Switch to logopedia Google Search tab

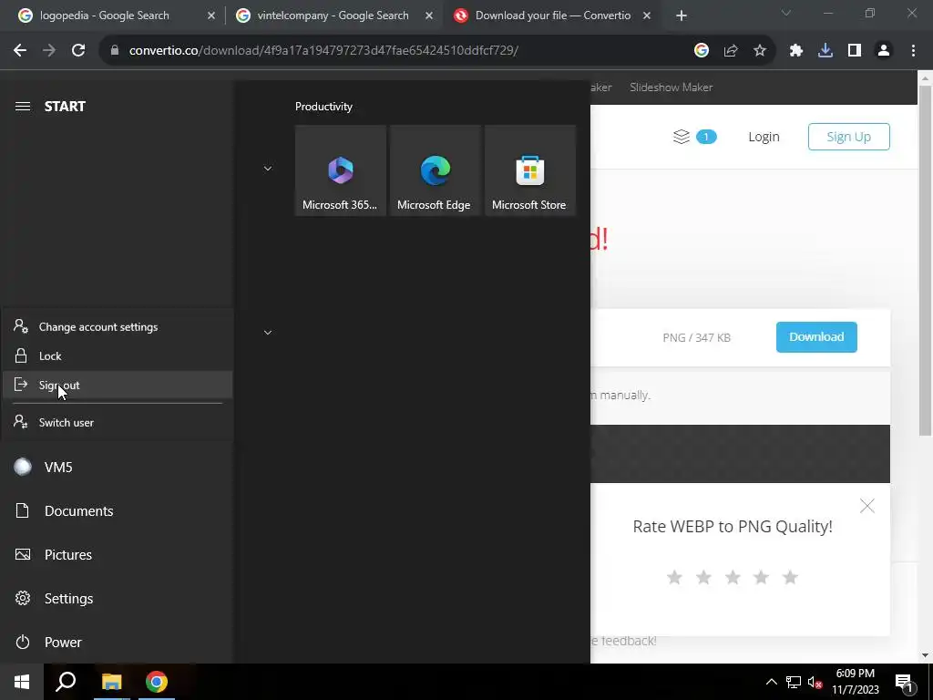click(117, 15)
